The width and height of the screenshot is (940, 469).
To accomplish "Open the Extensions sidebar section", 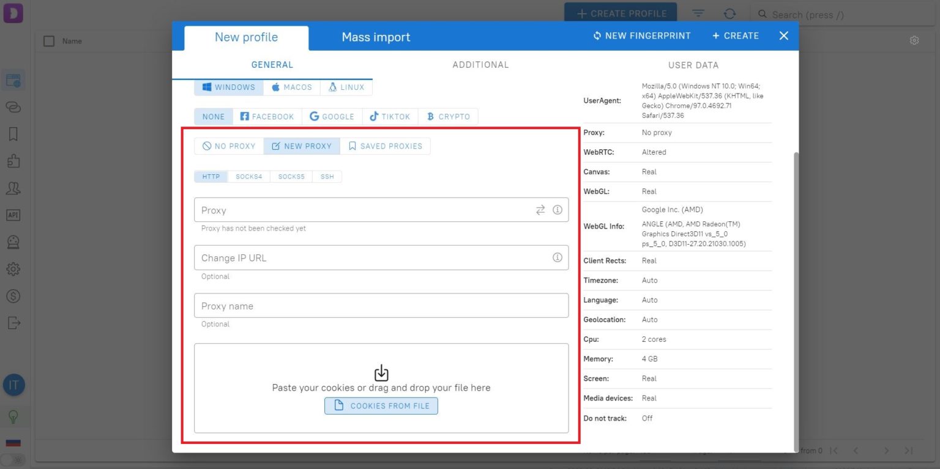I will [13, 161].
